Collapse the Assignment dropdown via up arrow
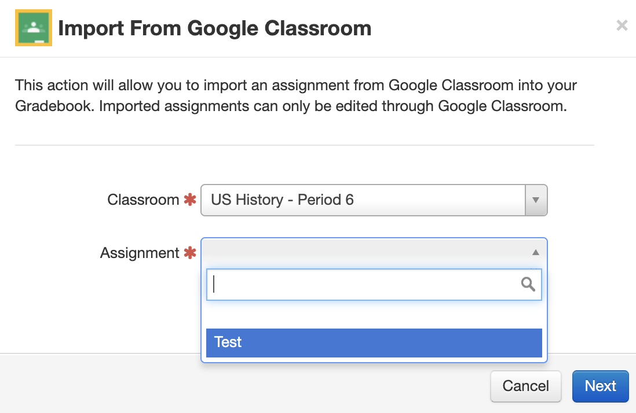Image resolution: width=636 pixels, height=413 pixels. click(x=536, y=253)
